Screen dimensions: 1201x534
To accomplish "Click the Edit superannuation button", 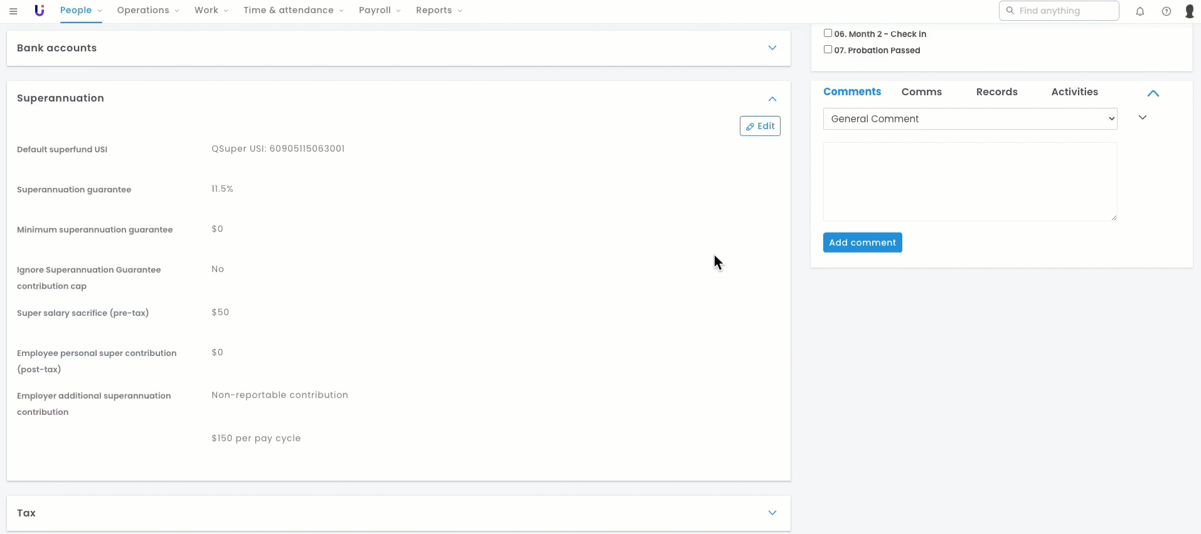I will (x=759, y=126).
